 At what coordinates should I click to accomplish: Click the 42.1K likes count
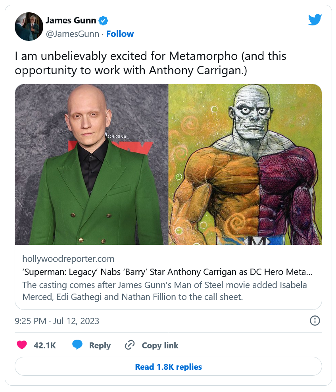pos(44,346)
